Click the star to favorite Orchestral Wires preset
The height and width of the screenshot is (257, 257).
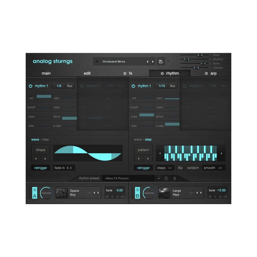(97, 62)
